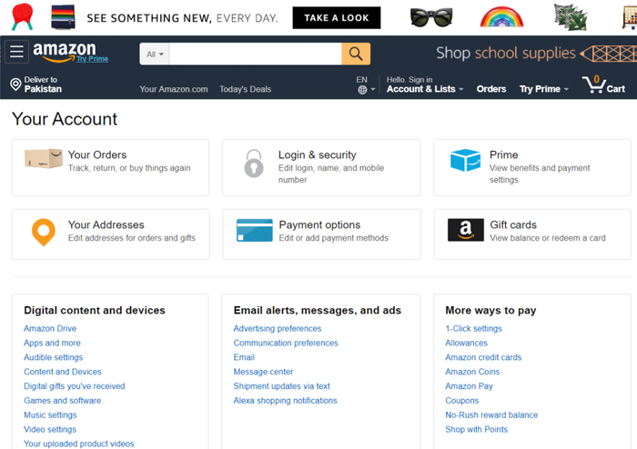Go to Today's Deals in navigation bar
Screen dimensions: 637x449
(245, 89)
